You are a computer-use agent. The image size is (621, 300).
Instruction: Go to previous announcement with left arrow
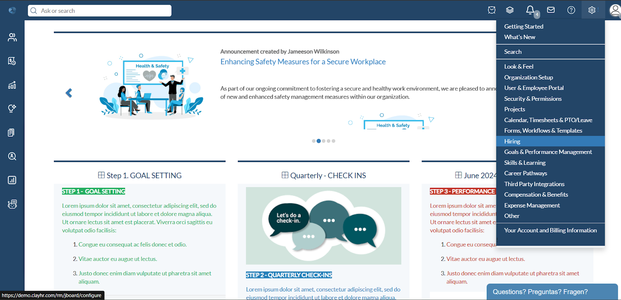[69, 93]
